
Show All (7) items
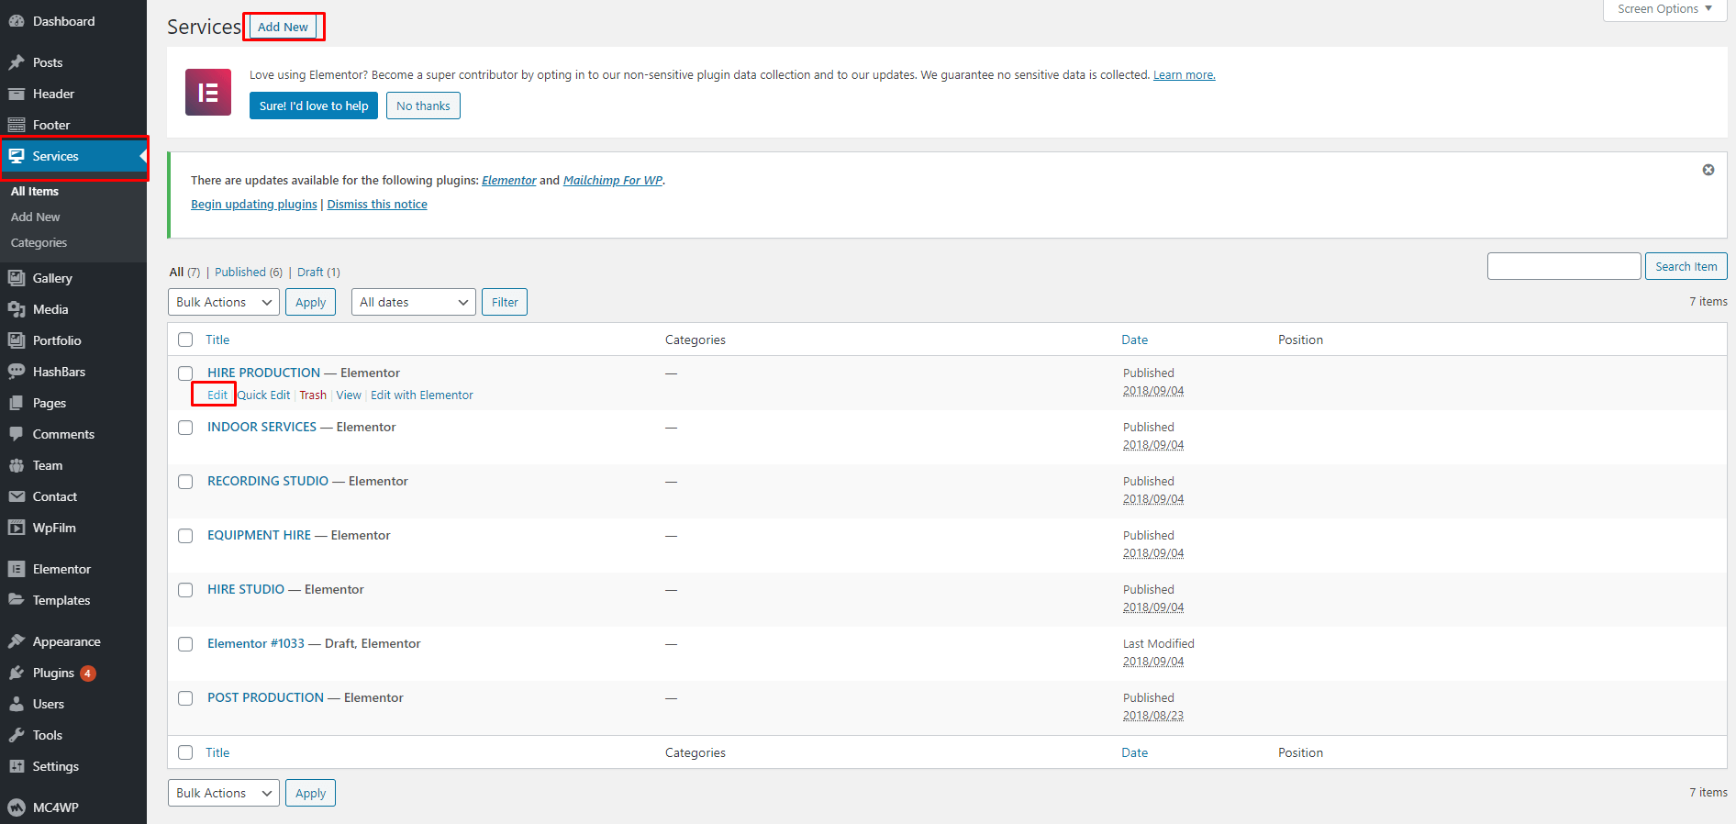[184, 272]
